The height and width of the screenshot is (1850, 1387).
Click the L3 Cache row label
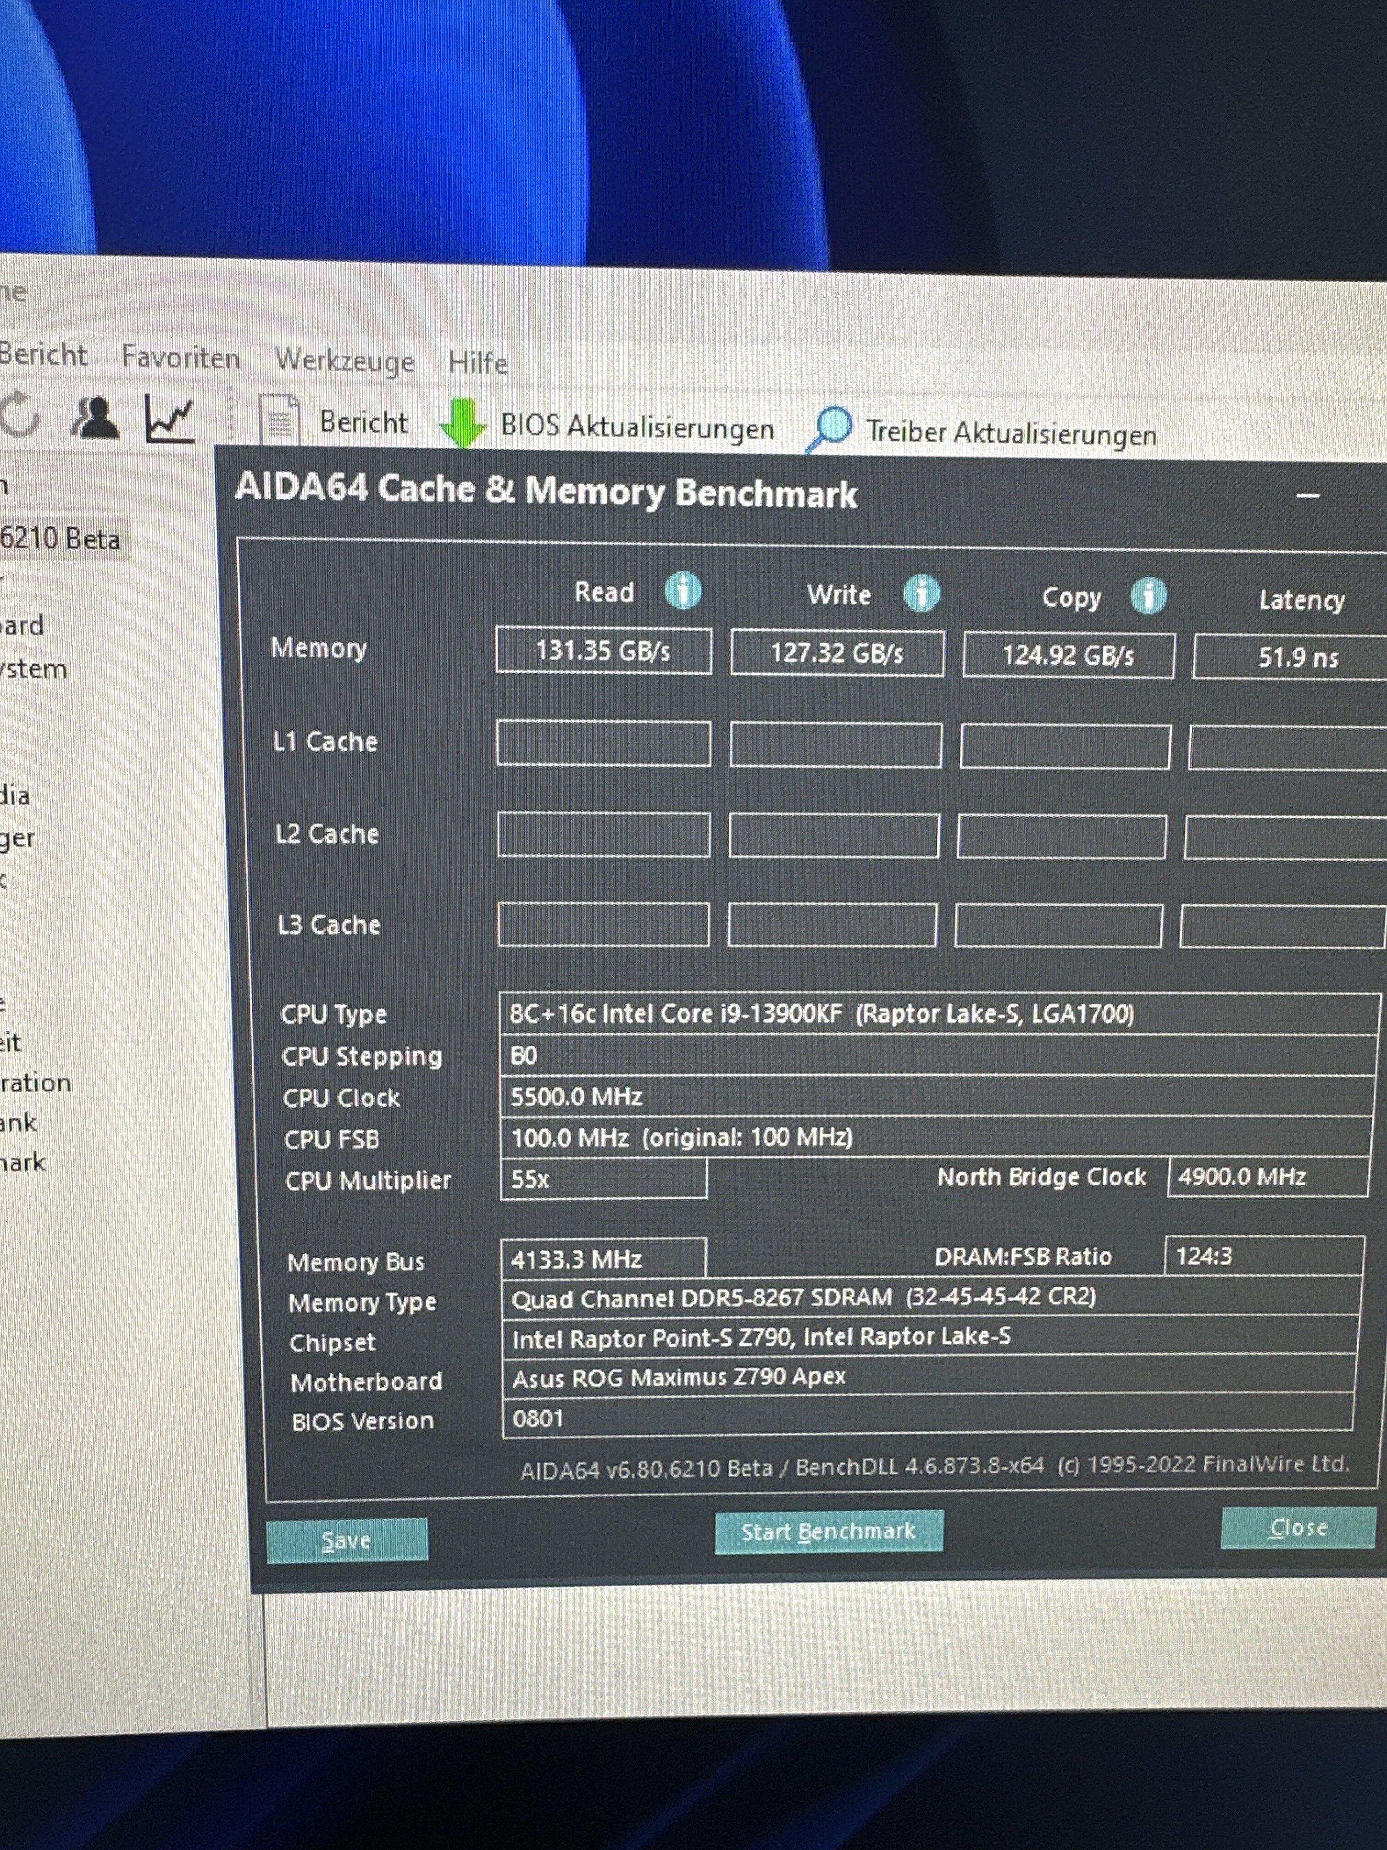click(329, 924)
